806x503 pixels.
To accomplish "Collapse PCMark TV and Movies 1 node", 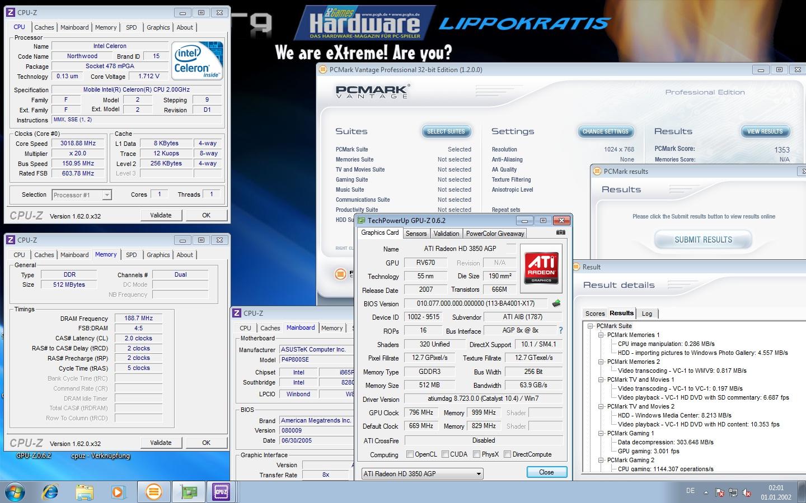I will click(x=601, y=379).
